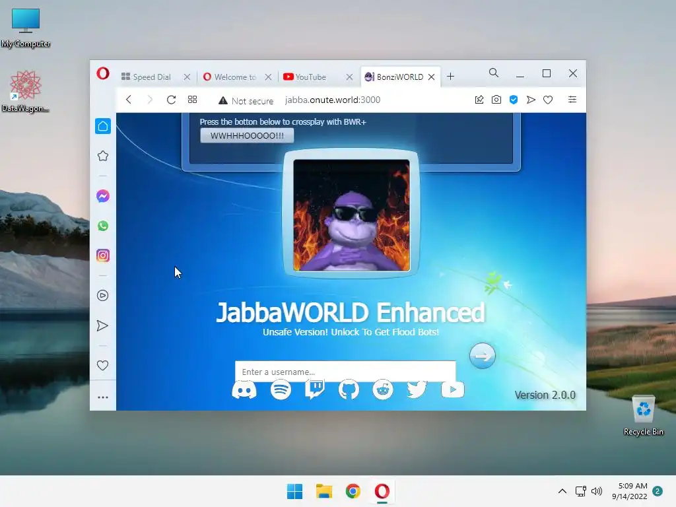Open the Windows Start button
Viewport: 676px width, 507px height.
295,491
